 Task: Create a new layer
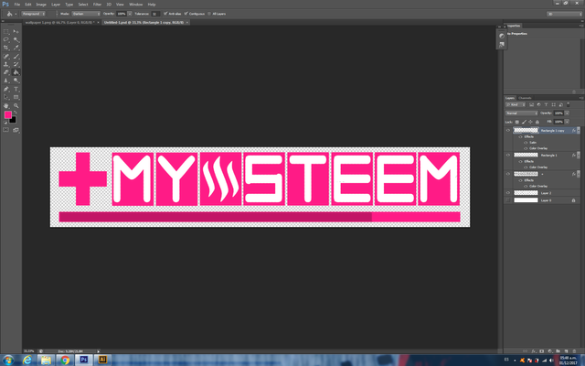566,351
